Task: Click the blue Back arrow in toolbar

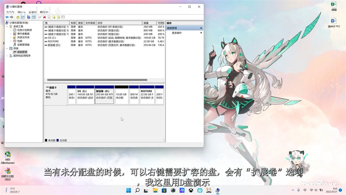Action: pos(7,17)
